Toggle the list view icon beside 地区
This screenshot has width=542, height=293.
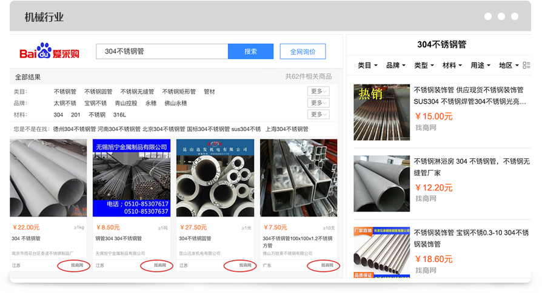[526, 66]
